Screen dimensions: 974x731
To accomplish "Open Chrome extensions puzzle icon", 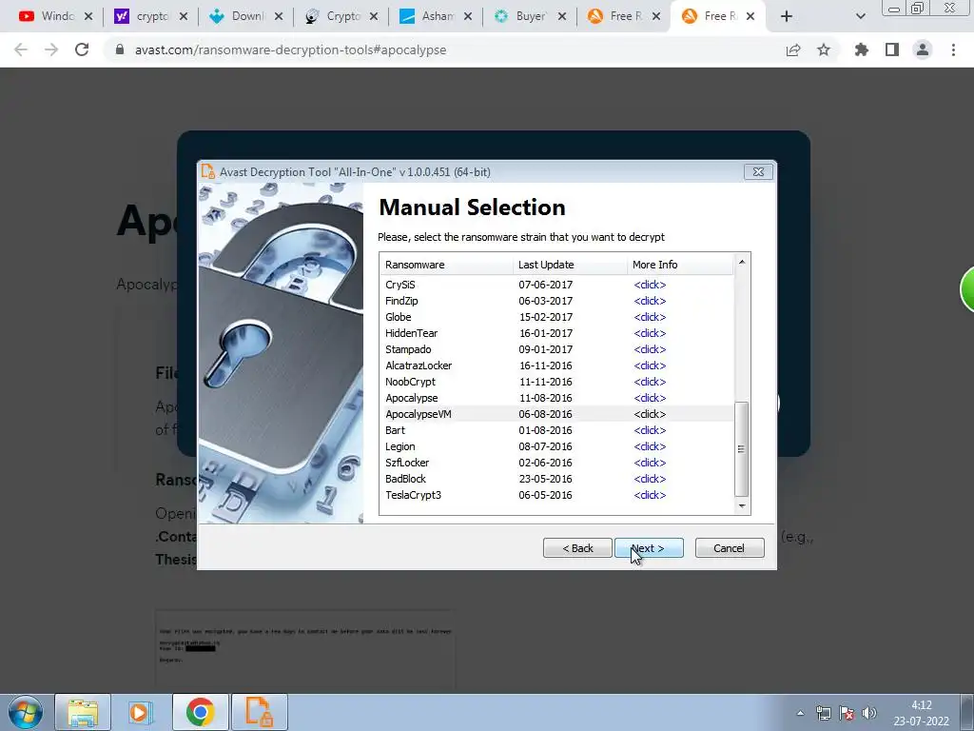I will 861,49.
